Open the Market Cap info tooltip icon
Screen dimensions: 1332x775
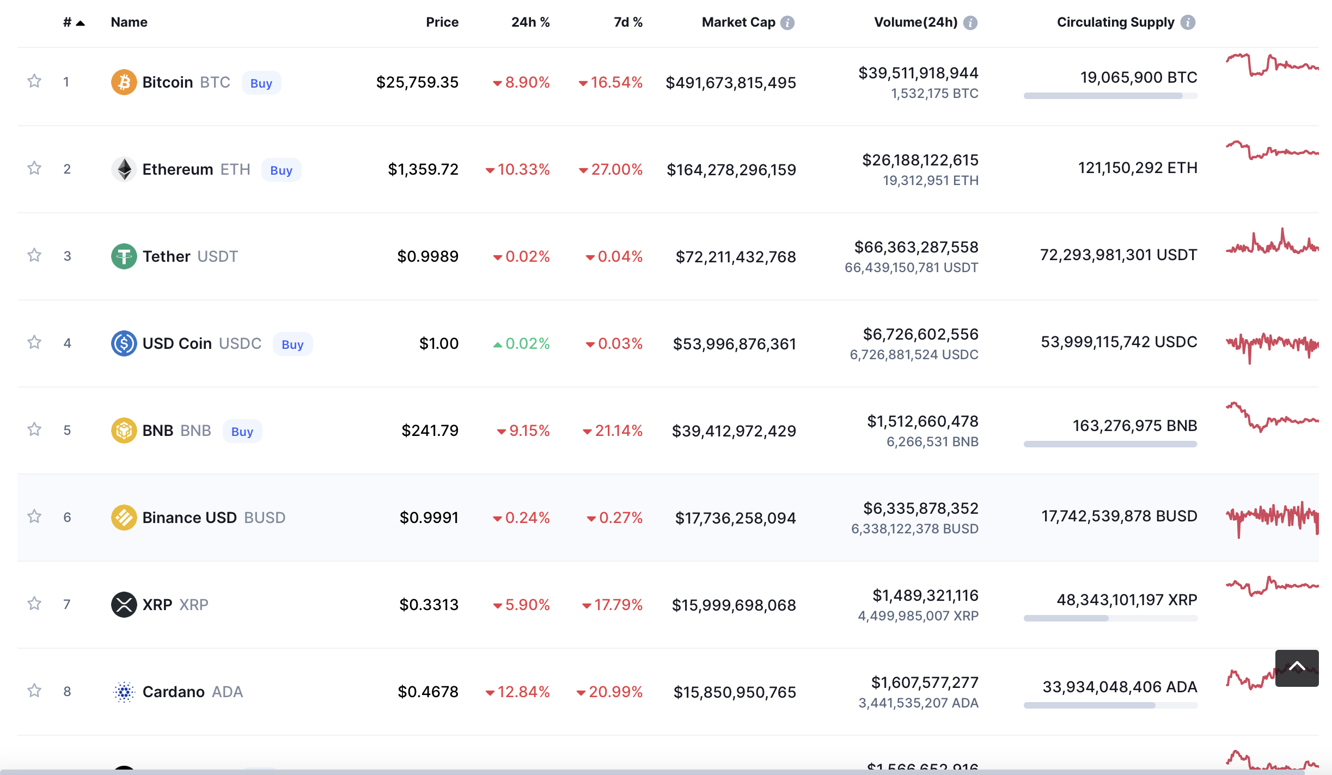coord(787,22)
